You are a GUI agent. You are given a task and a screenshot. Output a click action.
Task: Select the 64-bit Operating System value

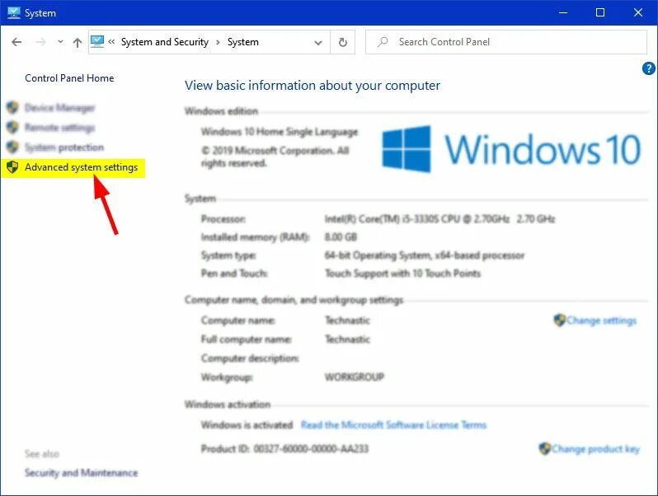point(425,255)
